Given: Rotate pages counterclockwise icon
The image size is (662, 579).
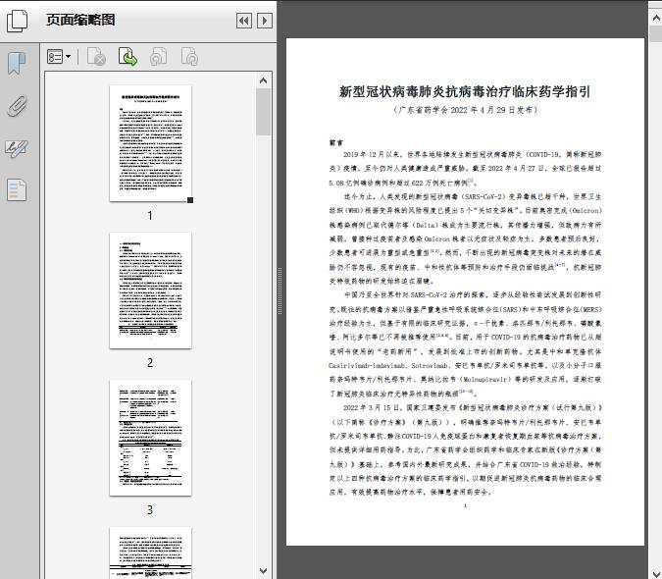Looking at the screenshot, I should click(158, 57).
